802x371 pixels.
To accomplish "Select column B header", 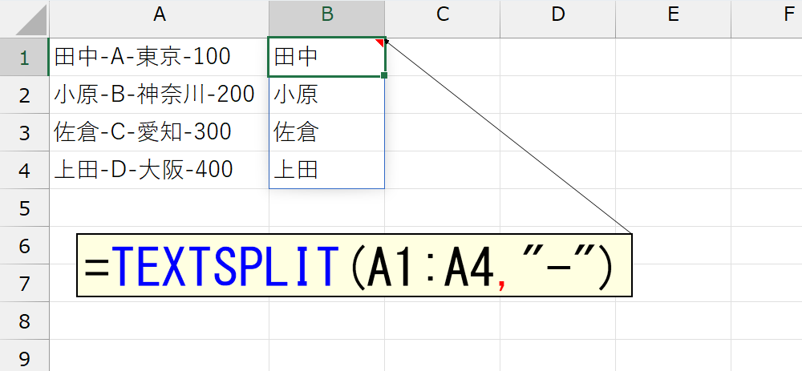I will [327, 18].
